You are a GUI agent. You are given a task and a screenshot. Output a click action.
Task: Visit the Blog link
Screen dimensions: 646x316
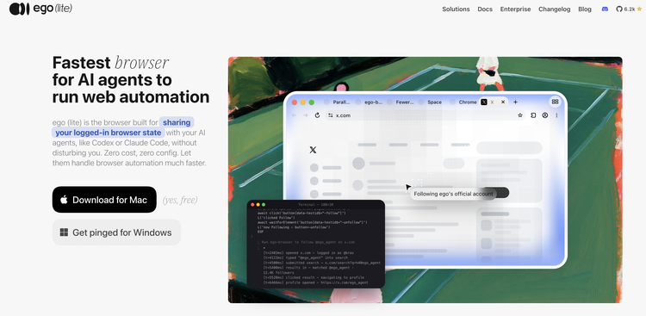(585, 9)
